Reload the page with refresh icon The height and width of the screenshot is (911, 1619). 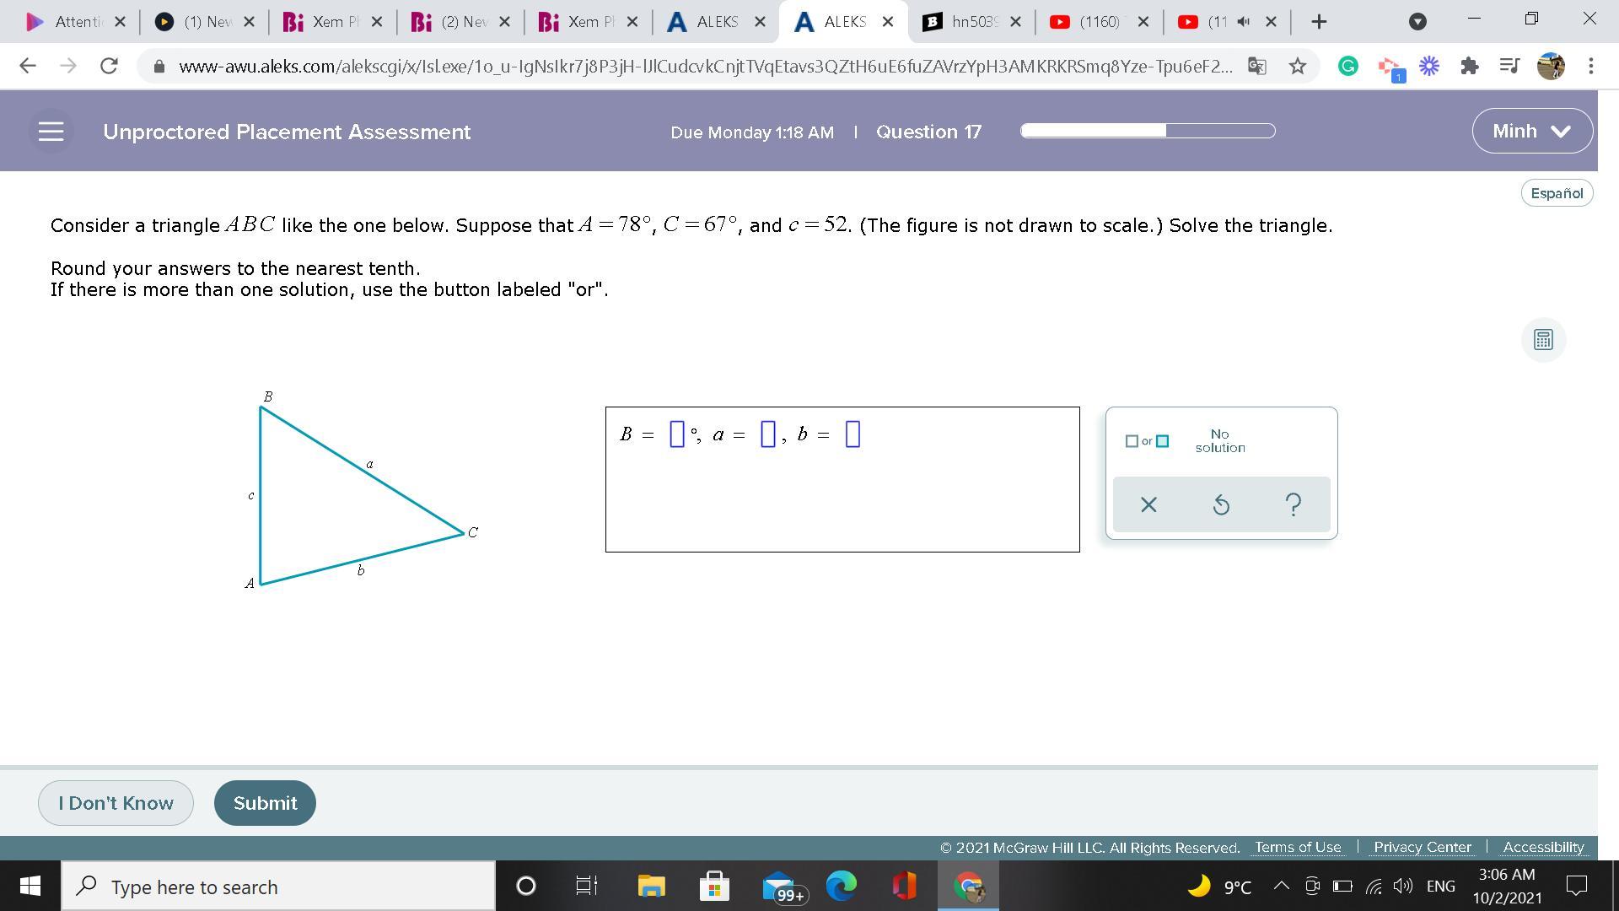109,66
